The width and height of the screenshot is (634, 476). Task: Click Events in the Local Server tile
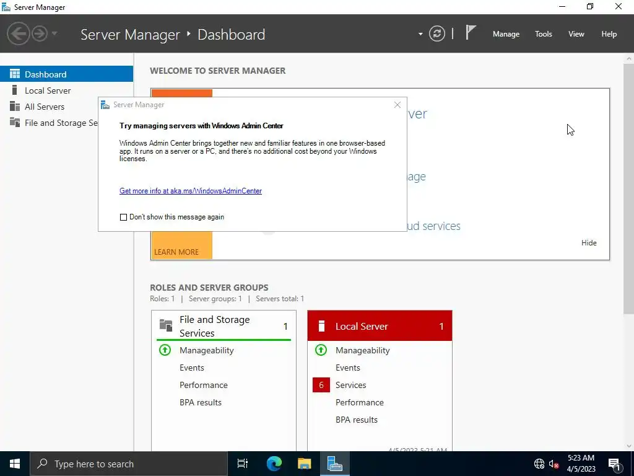(348, 368)
